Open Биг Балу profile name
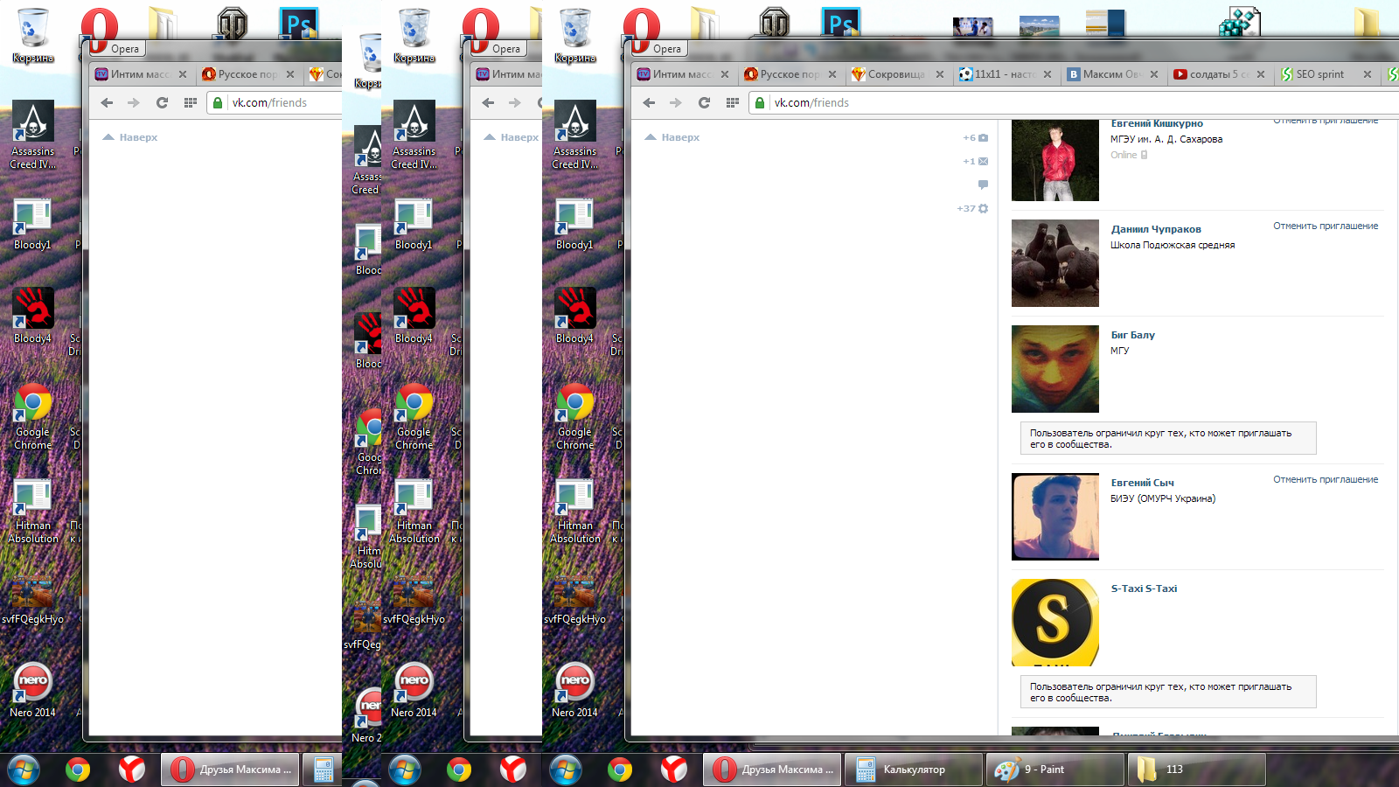Screen dimensions: 1399x787 click(1132, 335)
